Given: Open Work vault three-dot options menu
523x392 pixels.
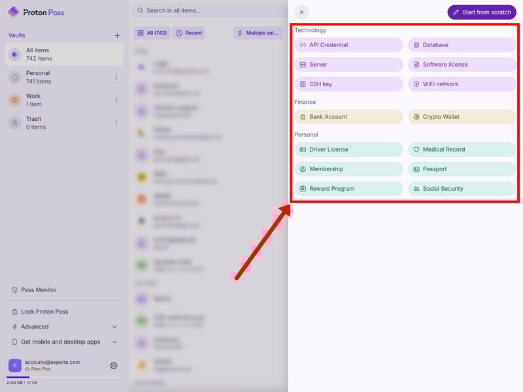Looking at the screenshot, I should click(x=116, y=100).
